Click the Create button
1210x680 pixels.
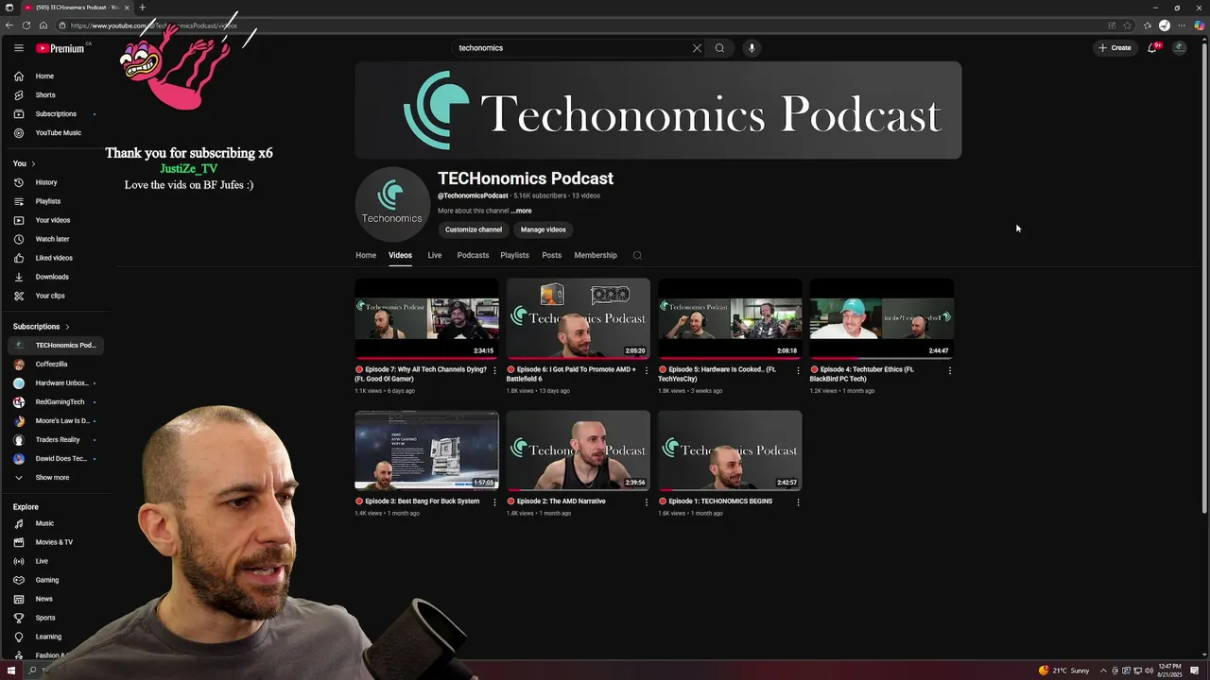point(1115,48)
